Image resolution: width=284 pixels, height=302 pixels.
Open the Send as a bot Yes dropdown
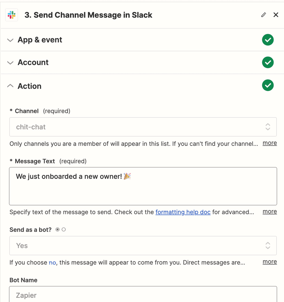143,246
